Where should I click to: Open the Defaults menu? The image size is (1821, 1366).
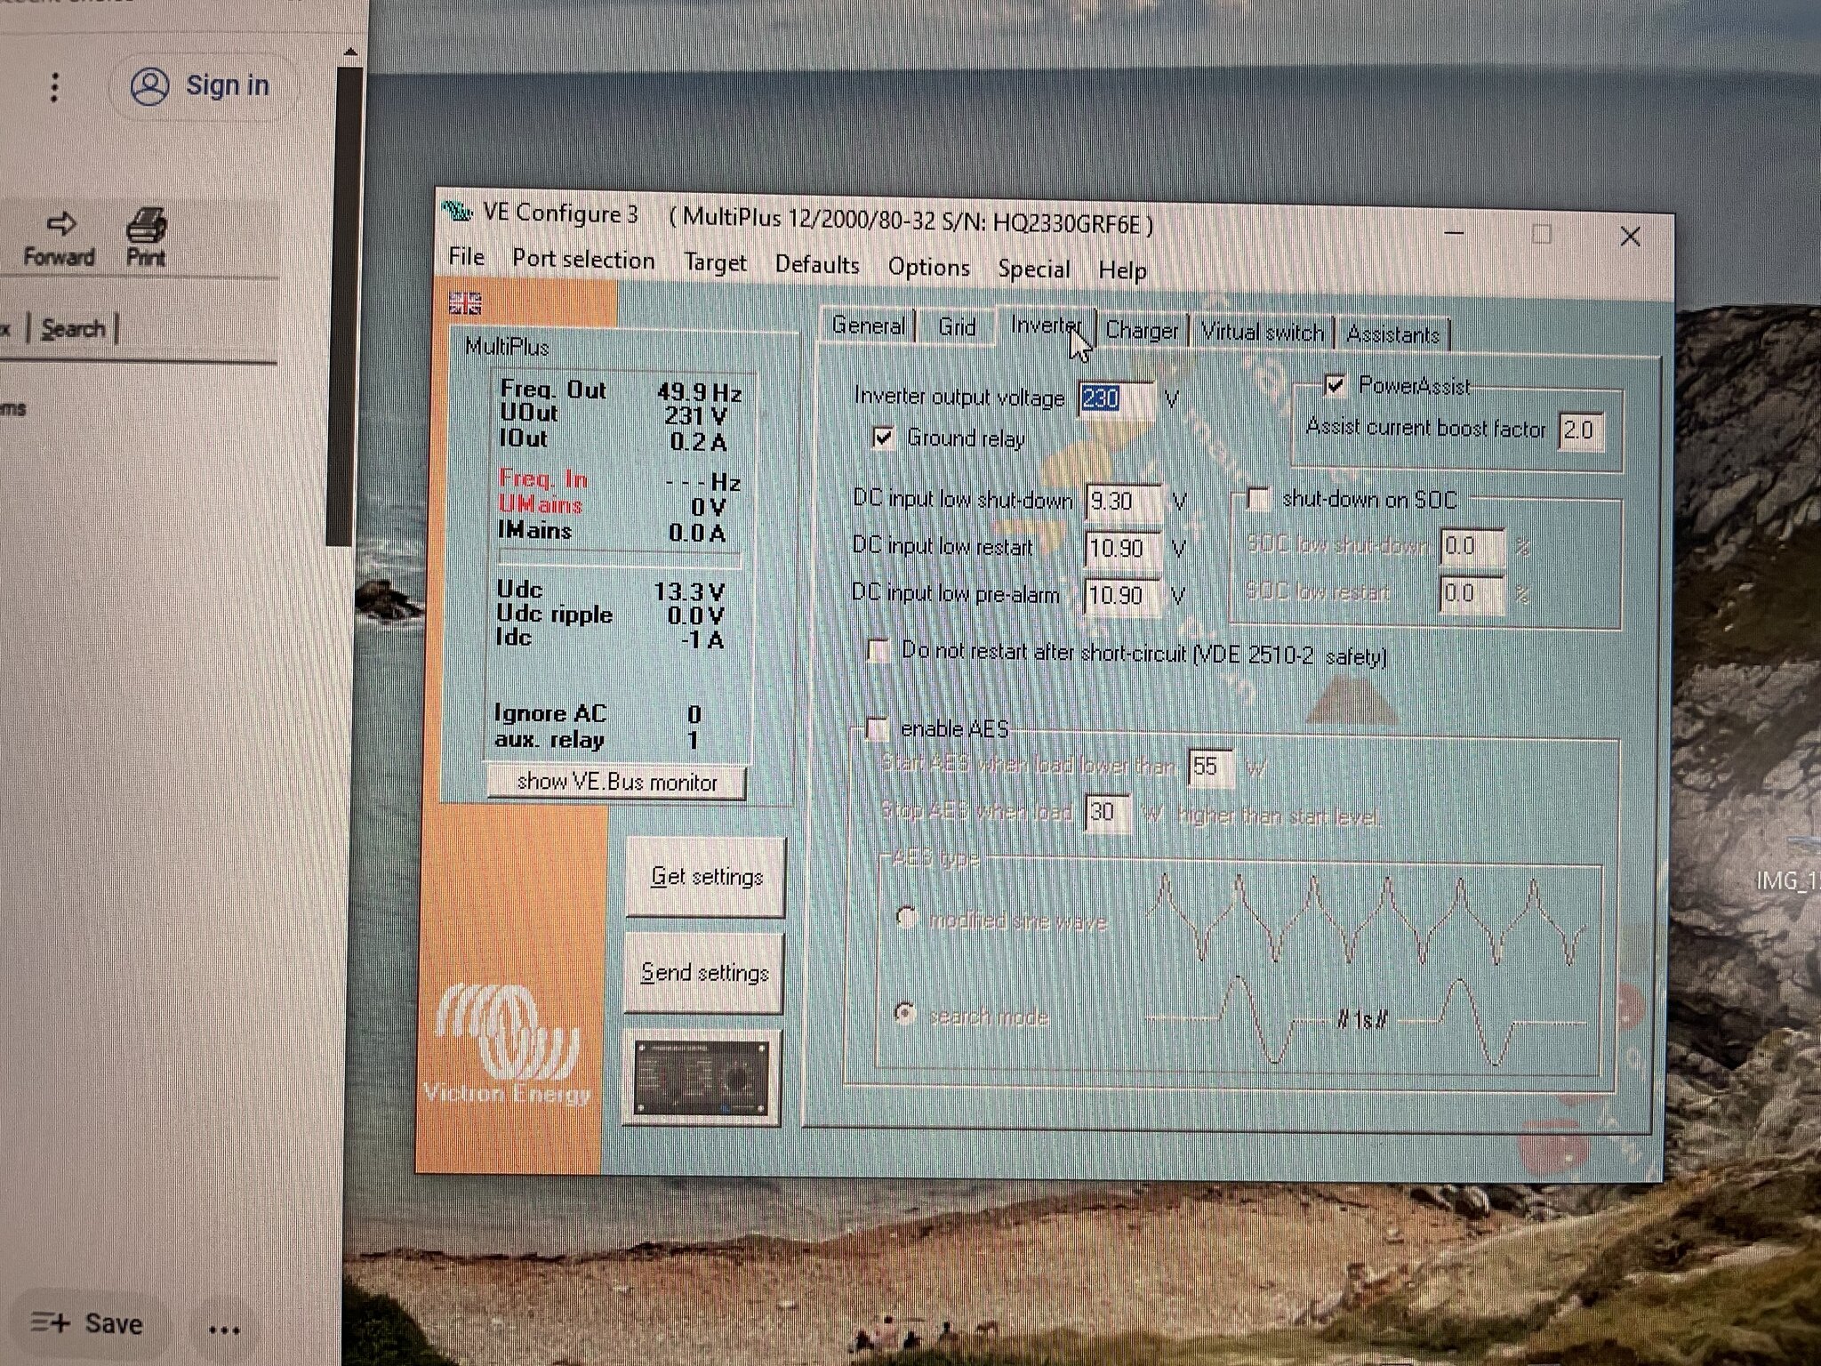(817, 265)
